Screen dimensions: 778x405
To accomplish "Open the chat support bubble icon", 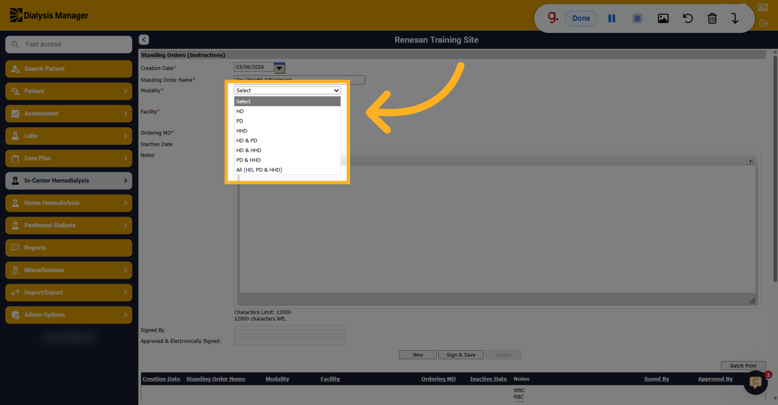I will (755, 383).
